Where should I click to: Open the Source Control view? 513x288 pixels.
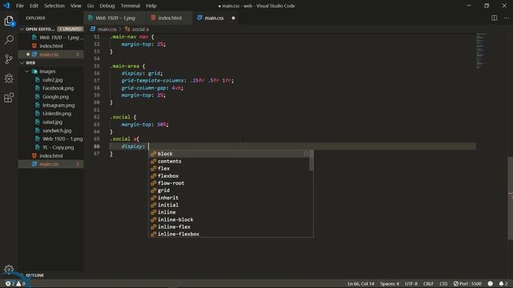[x=9, y=58]
